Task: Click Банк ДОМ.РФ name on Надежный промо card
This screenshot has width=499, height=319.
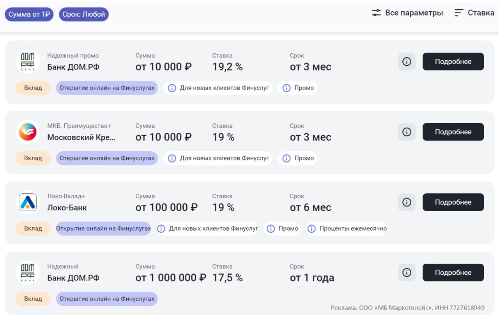Action: (x=73, y=67)
